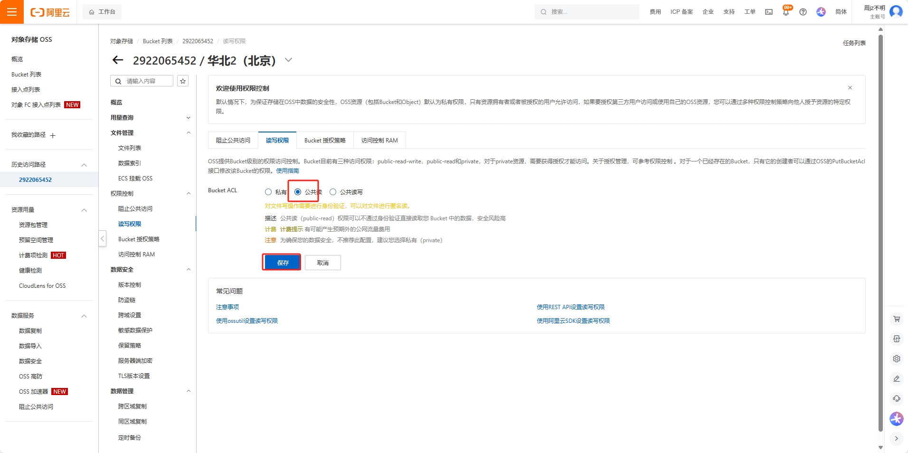The height and width of the screenshot is (453, 908).
Task: Switch to the Bucket 授权策略 tab
Action: [325, 141]
